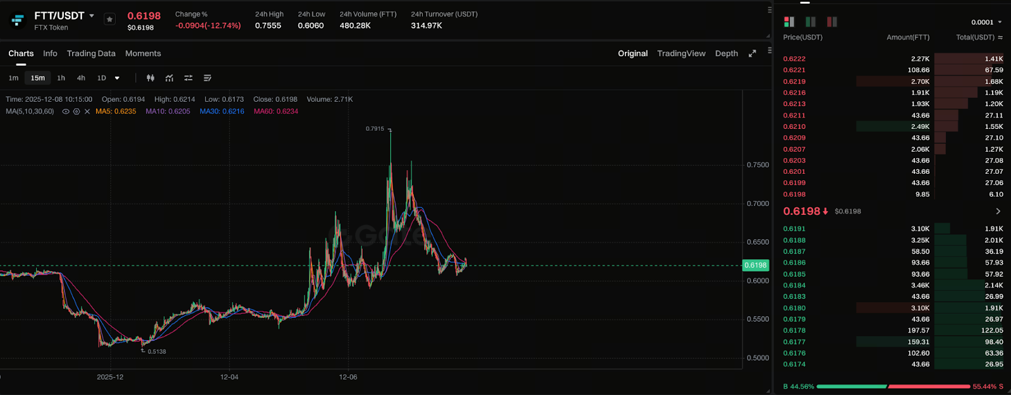Click drag handle beside Original tab row
Screen dimensions: 1011x395
pyautogui.click(x=770, y=50)
